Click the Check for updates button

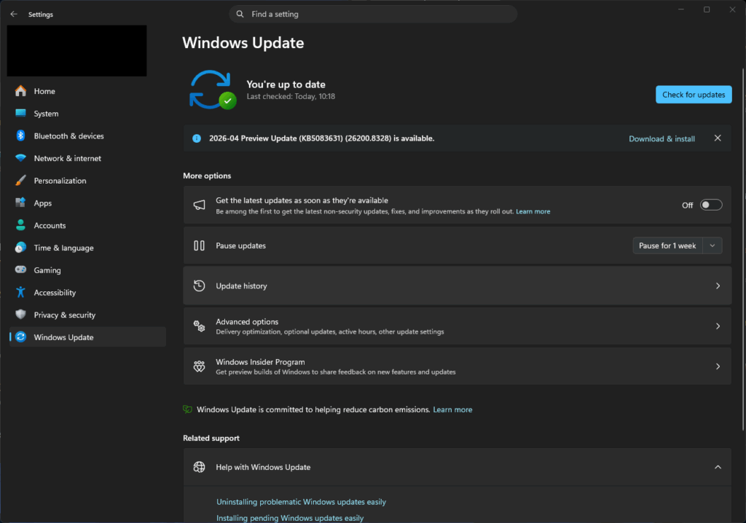(x=694, y=94)
